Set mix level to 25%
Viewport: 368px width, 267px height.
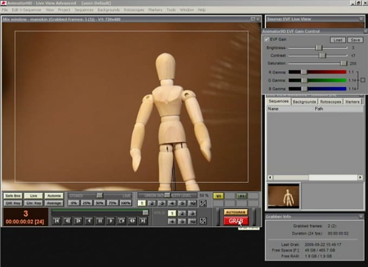pos(87,203)
